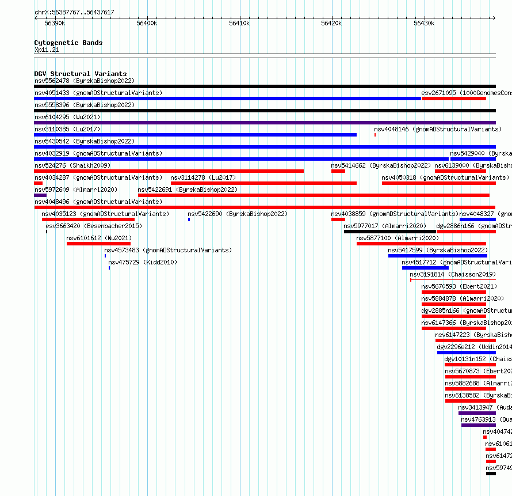This screenshot has height=496, width=512.
Task: Click the red bar for nsv6101612
Action: [98, 244]
